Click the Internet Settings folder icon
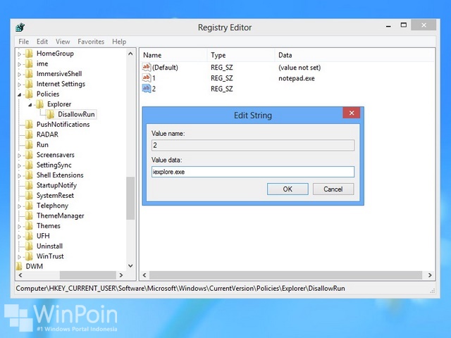This screenshot has width=451, height=338. [x=29, y=84]
